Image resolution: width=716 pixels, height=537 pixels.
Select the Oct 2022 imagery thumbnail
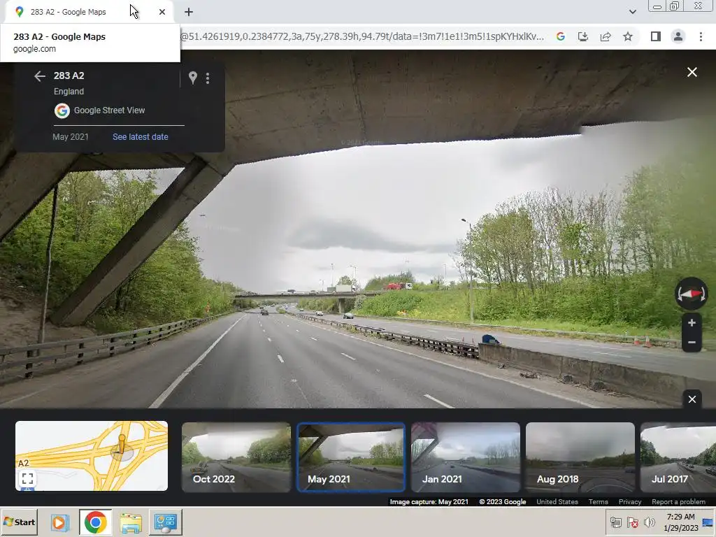click(x=236, y=457)
